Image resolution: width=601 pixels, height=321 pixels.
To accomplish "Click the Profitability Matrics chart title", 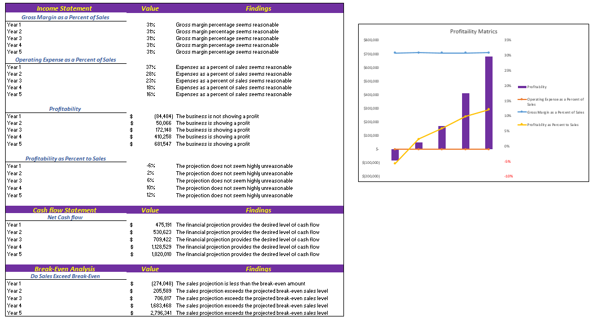I will tap(473, 32).
